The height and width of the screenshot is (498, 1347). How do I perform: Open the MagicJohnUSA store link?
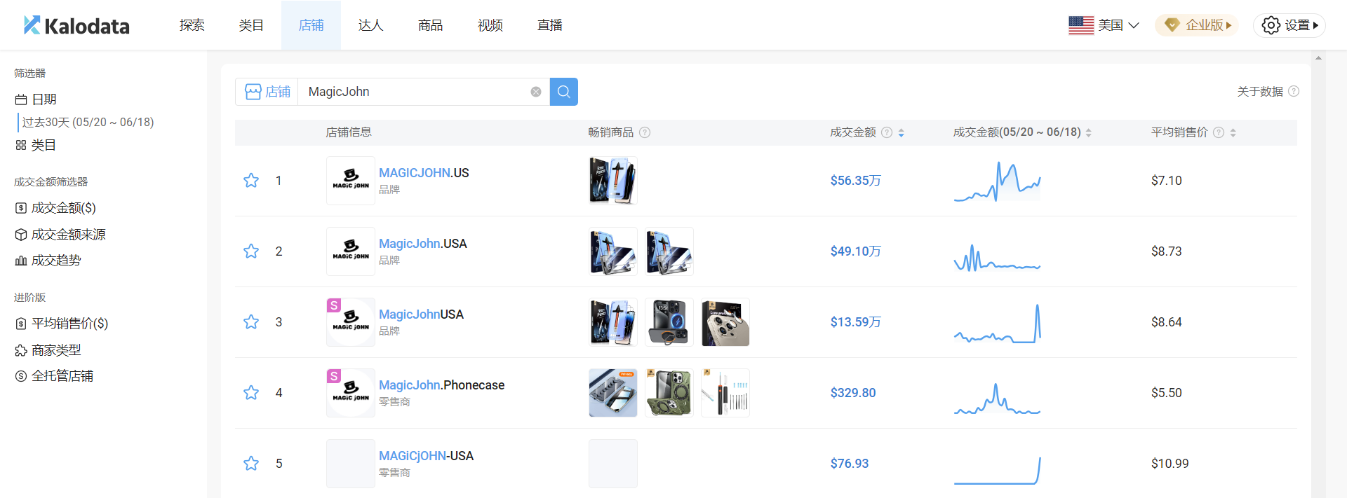point(421,314)
